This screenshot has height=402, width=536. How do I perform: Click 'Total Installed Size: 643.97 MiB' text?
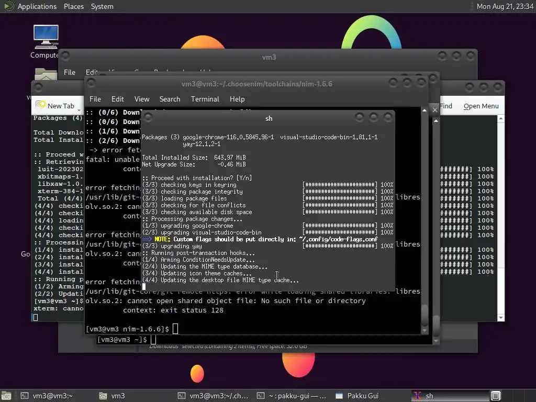tap(194, 158)
